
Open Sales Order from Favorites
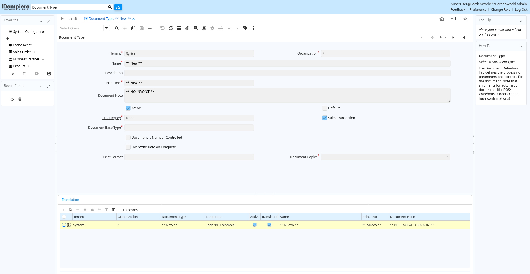point(22,52)
